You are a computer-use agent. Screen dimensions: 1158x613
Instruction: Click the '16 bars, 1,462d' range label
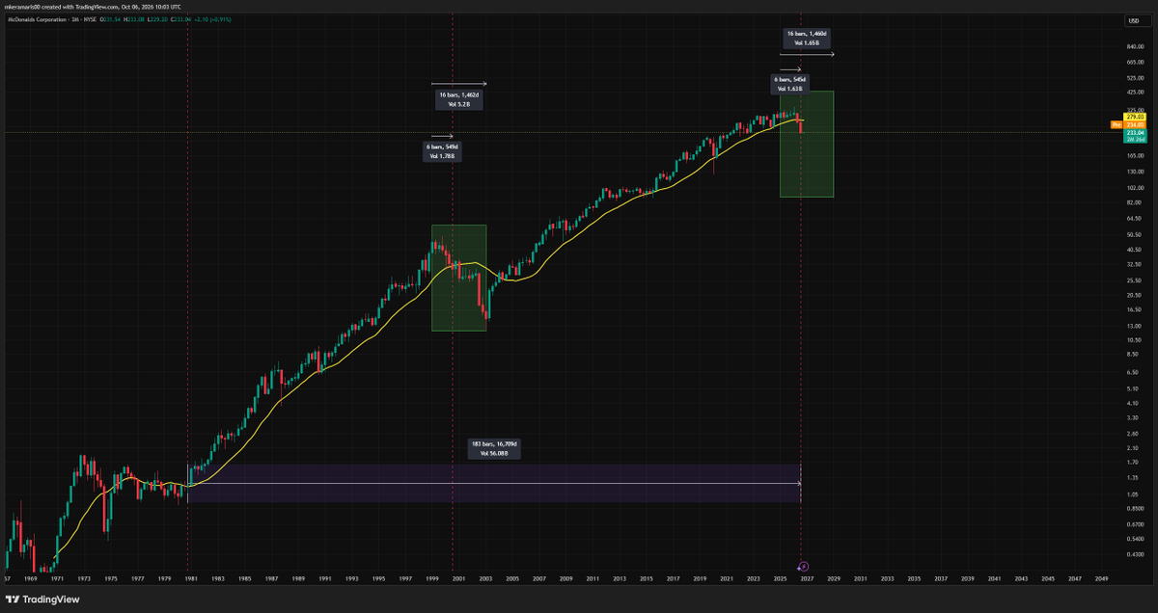click(x=457, y=100)
